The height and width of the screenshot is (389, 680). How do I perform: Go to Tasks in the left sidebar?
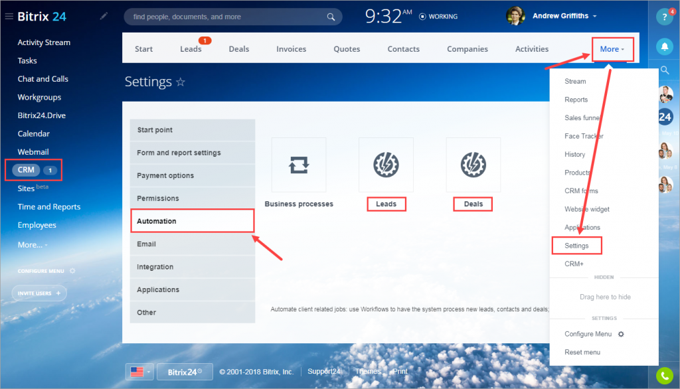pos(27,60)
